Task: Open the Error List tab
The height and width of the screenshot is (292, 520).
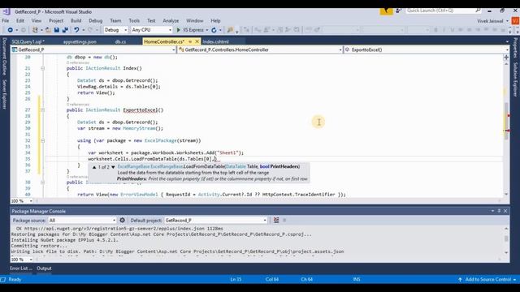Action: pyautogui.click(x=20, y=268)
